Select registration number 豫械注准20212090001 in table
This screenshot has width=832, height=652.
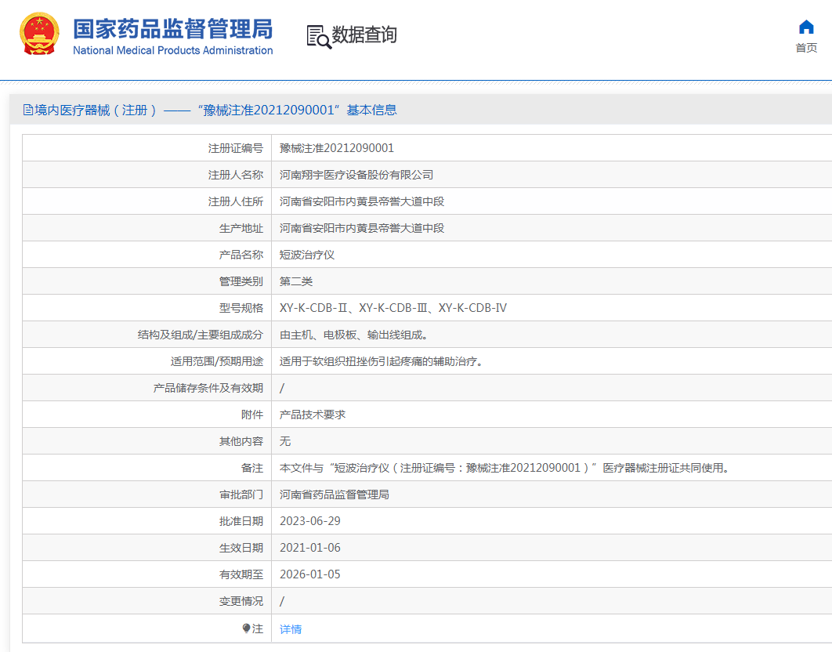(337, 148)
